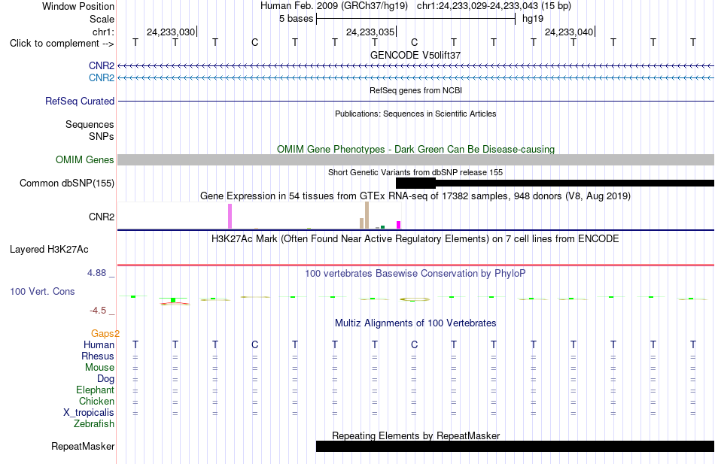Click the -4.5 PhyloP lower scale value

[x=98, y=311]
